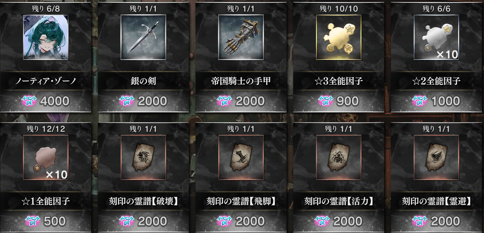Click the 残り 6/8 stock label
The image size is (484, 233).
[x=46, y=9]
